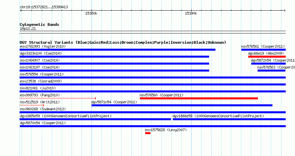
Task: Click the small red bar under esv1575628
Action: point(148,133)
